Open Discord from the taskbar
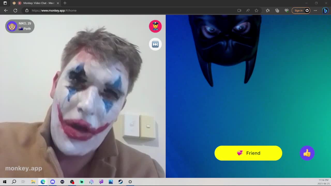The image size is (331, 186). point(52,182)
